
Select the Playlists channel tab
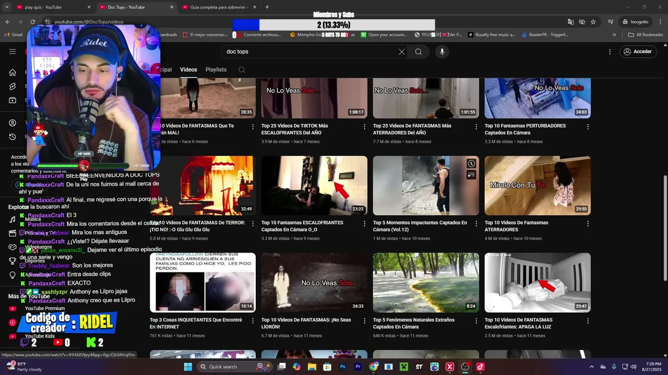[216, 70]
